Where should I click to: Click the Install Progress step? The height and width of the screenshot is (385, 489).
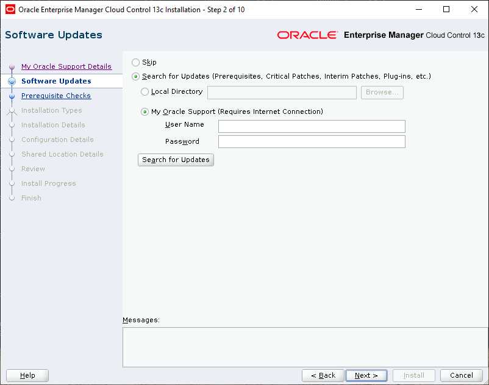click(x=49, y=183)
